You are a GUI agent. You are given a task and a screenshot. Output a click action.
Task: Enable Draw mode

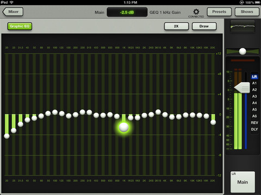coord(204,26)
